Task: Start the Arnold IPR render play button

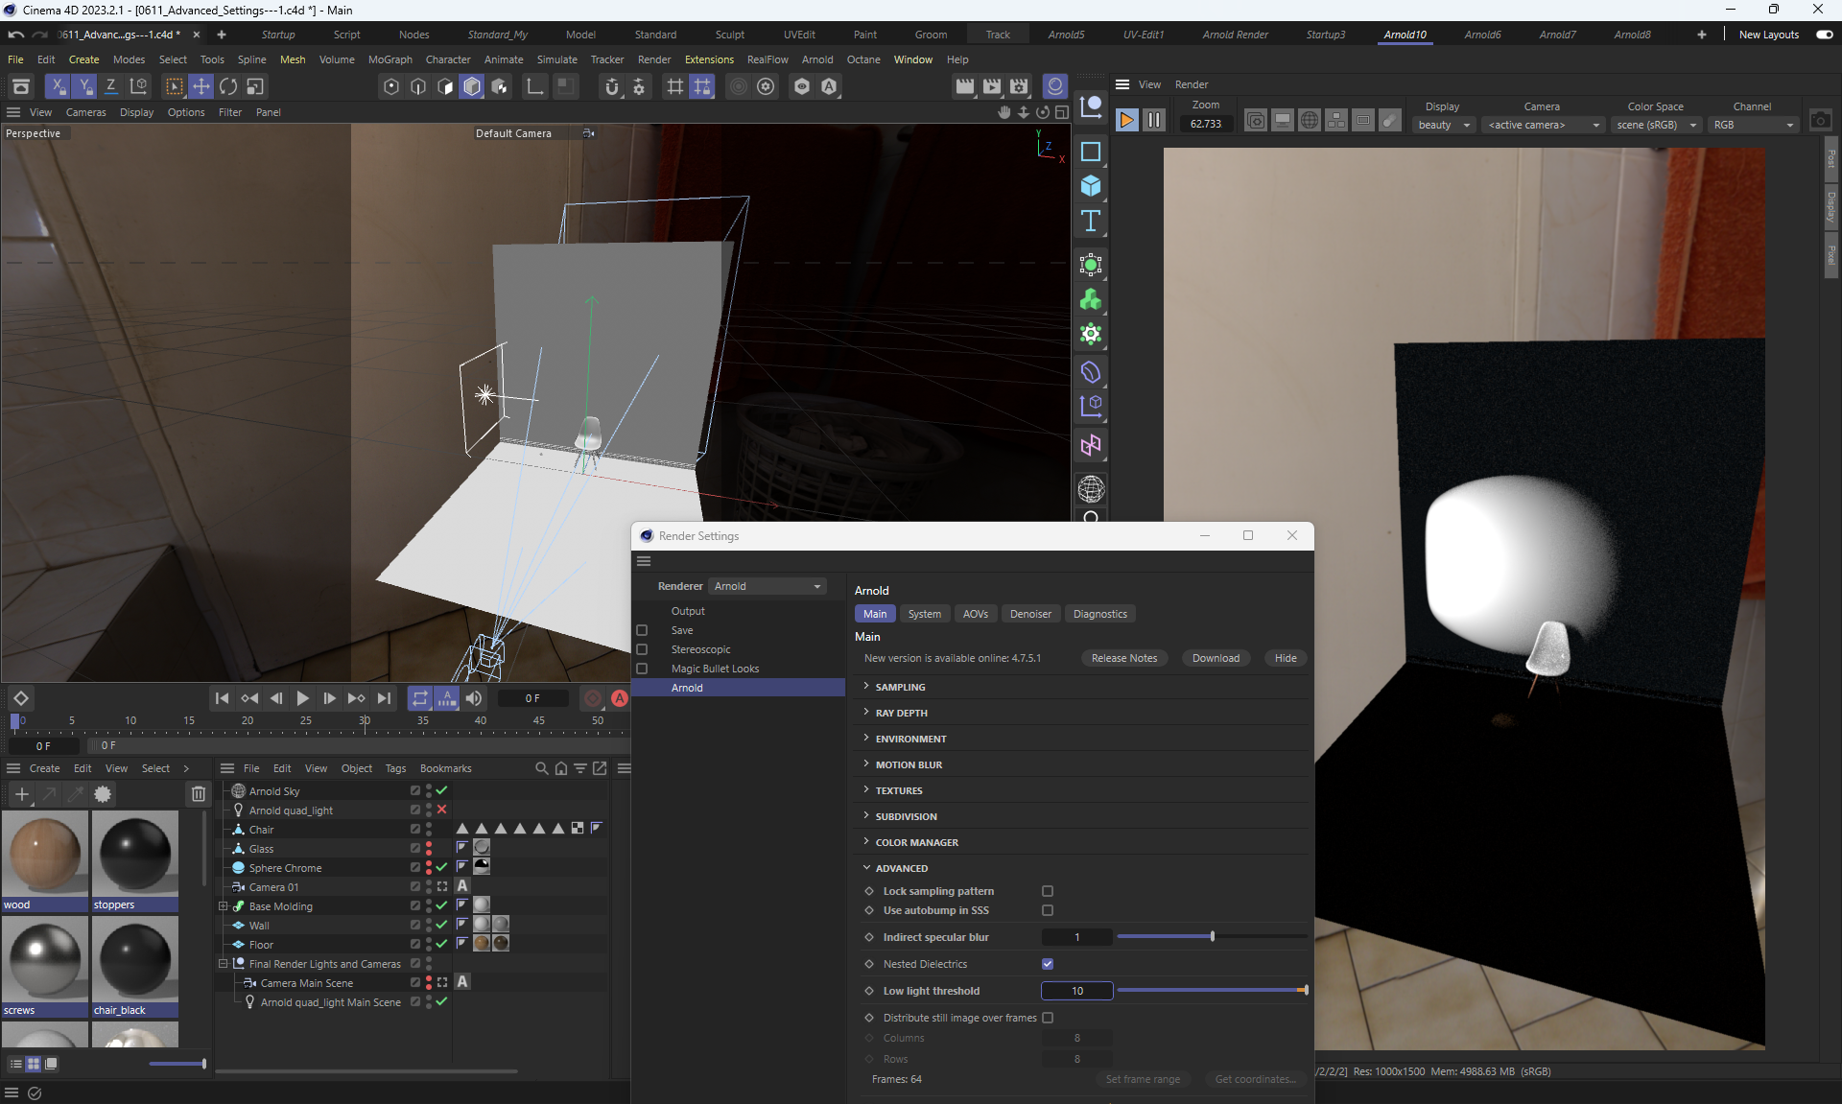Action: click(1127, 120)
